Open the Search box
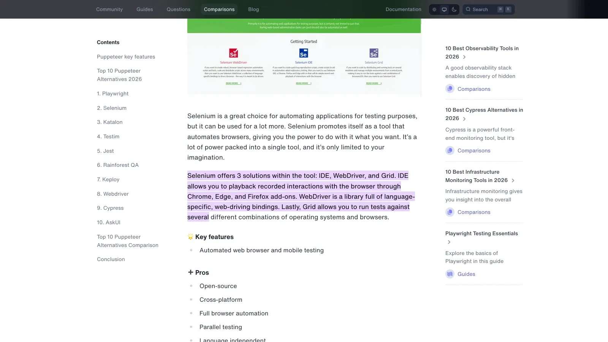This screenshot has height=342, width=608. [x=488, y=9]
